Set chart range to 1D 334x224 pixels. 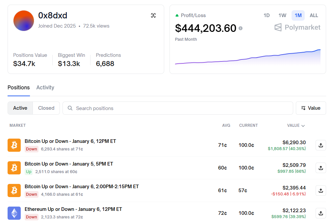click(267, 15)
